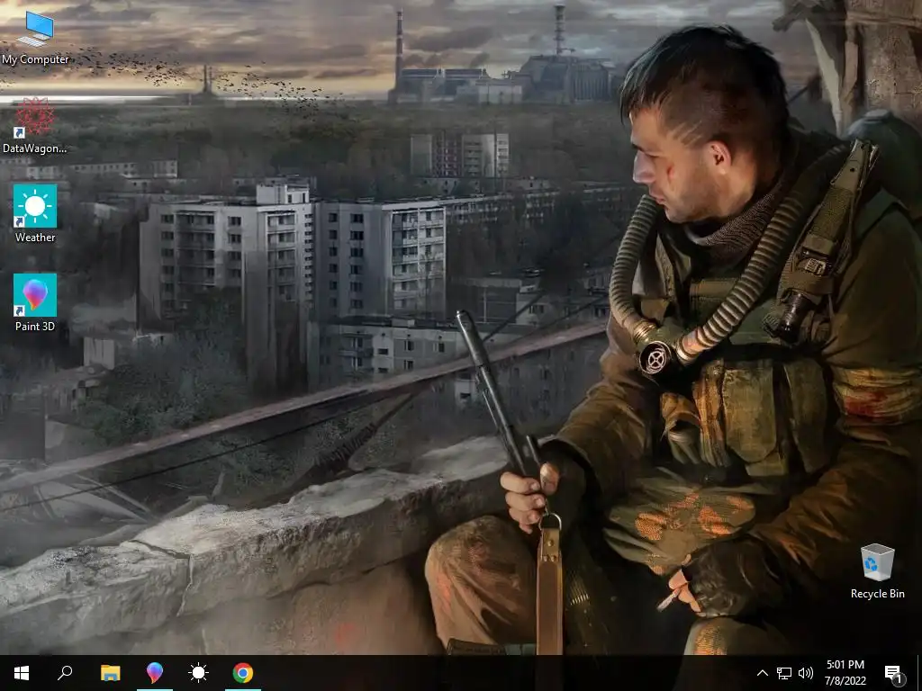
Task: Switch to Paint 3D on the taskbar
Action: pyautogui.click(x=155, y=673)
